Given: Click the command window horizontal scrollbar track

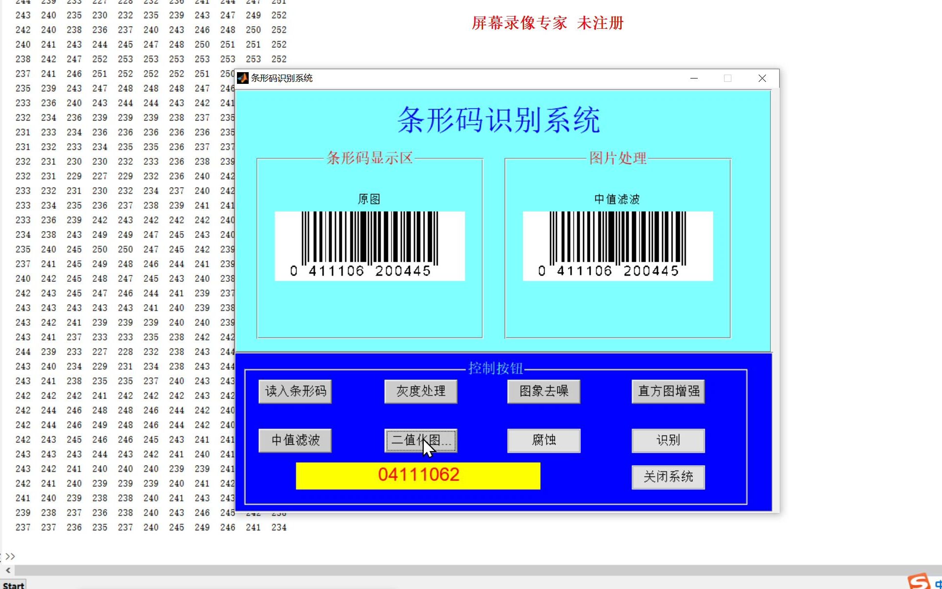Looking at the screenshot, I should (478, 569).
